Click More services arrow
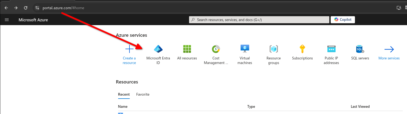This screenshot has height=114, width=407. tap(389, 49)
